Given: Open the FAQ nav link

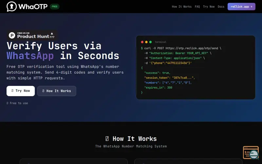Looking at the screenshot, I should [x=197, y=7].
